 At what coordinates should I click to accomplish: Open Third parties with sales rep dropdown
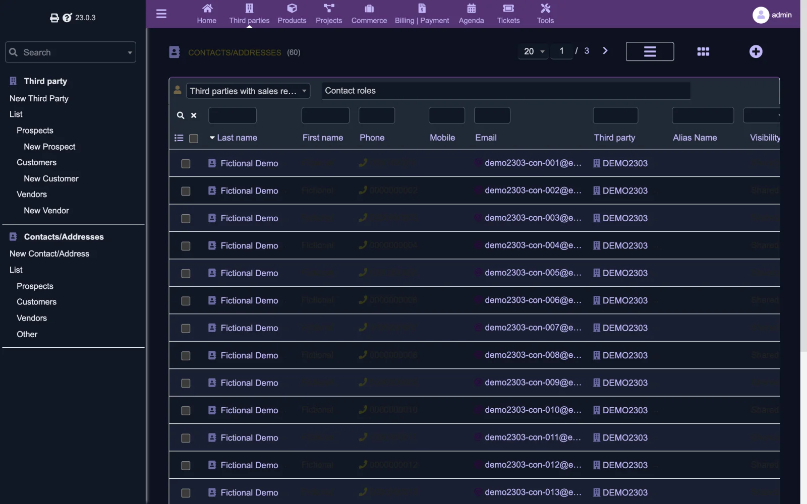[x=248, y=91]
